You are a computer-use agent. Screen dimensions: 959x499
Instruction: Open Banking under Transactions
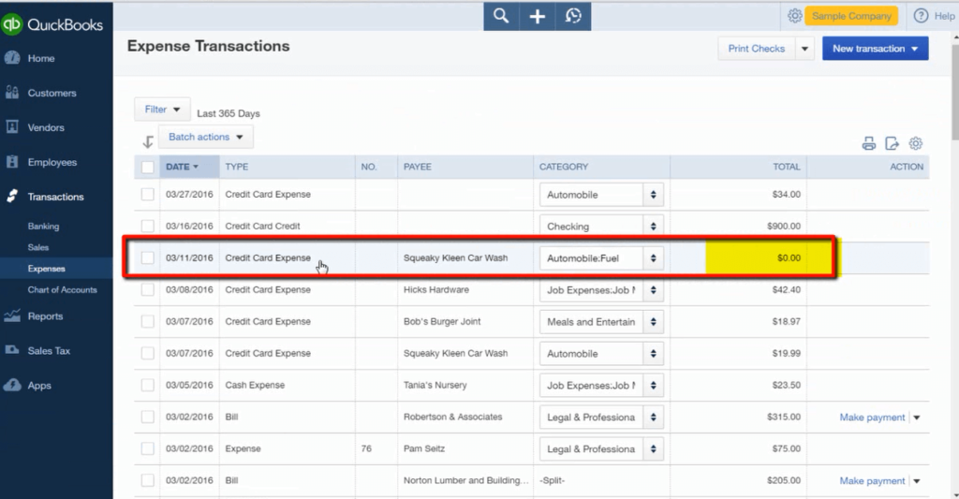(43, 226)
